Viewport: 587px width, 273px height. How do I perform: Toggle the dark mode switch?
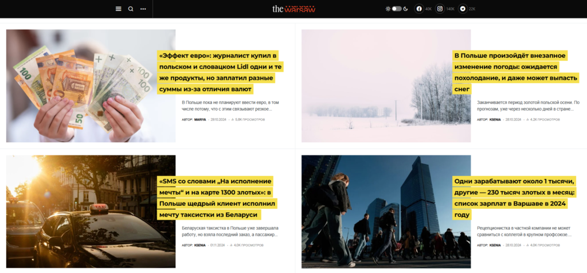point(397,9)
